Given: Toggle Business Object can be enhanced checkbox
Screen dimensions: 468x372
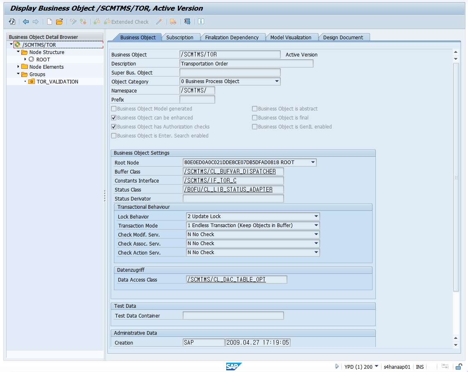Looking at the screenshot, I should (114, 118).
